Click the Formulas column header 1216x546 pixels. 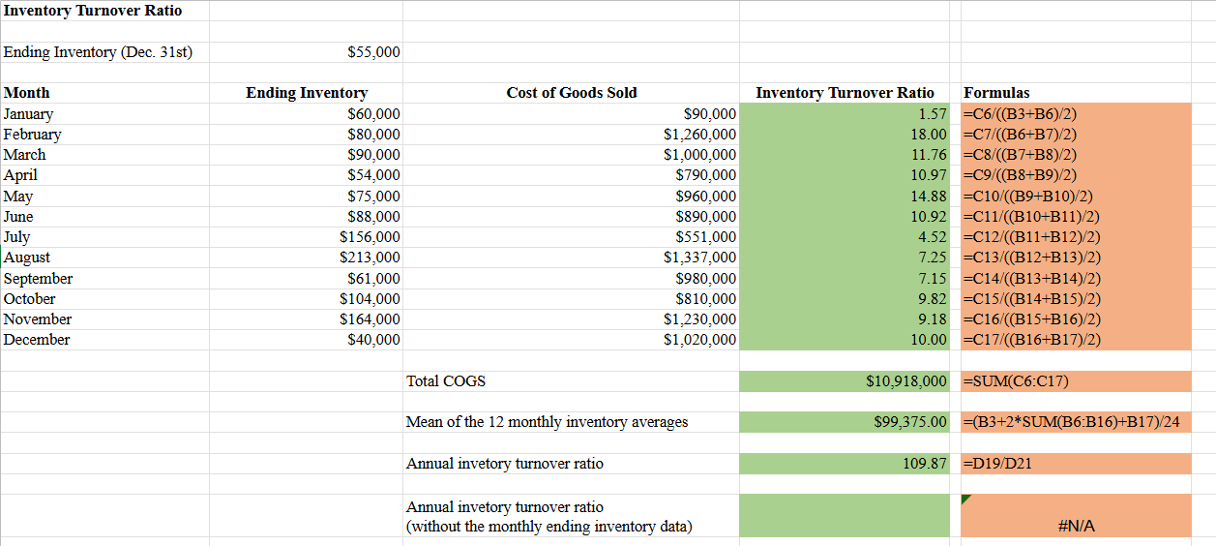pyautogui.click(x=996, y=93)
